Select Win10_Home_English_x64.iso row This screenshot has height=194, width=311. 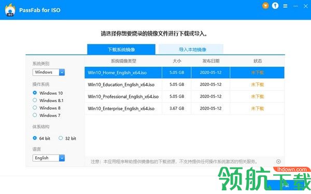pos(185,72)
